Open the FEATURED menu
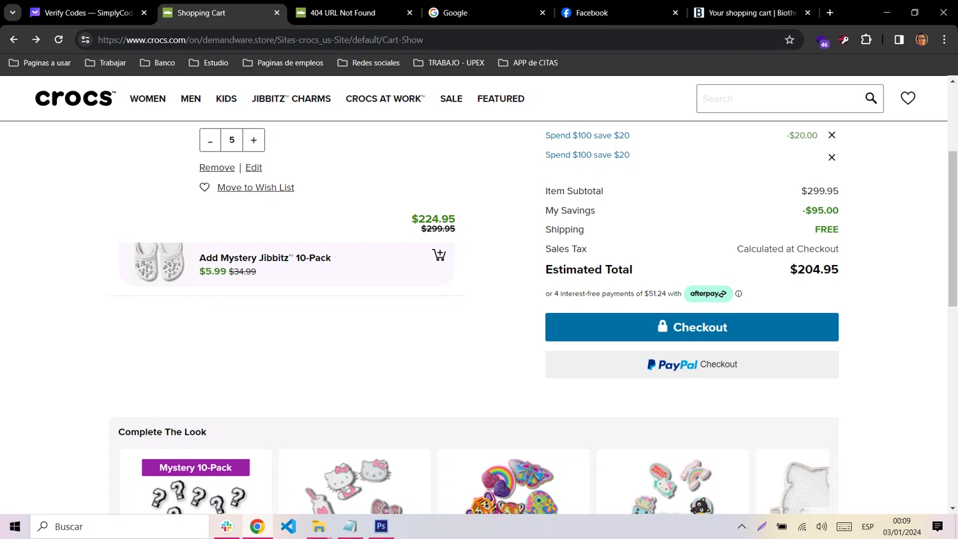Screen dimensions: 958x539 coord(501,99)
